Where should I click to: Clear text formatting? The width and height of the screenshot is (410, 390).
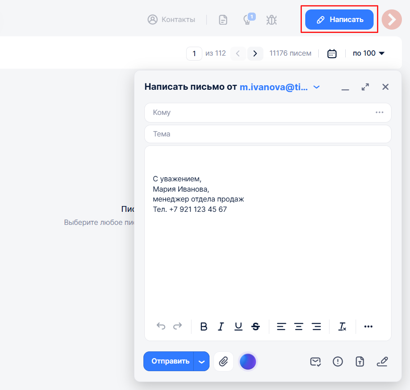point(343,327)
